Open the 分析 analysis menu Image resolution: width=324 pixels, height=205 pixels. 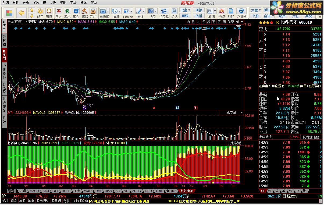pos(26,3)
